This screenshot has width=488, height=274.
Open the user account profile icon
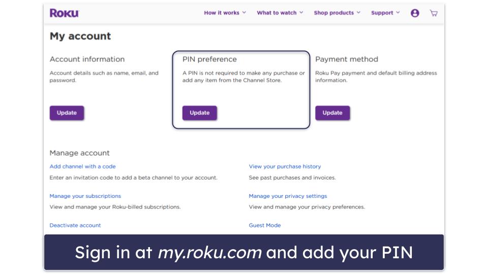415,13
